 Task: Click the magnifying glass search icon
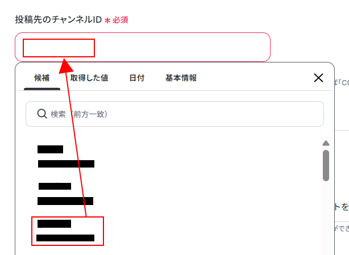pyautogui.click(x=42, y=114)
